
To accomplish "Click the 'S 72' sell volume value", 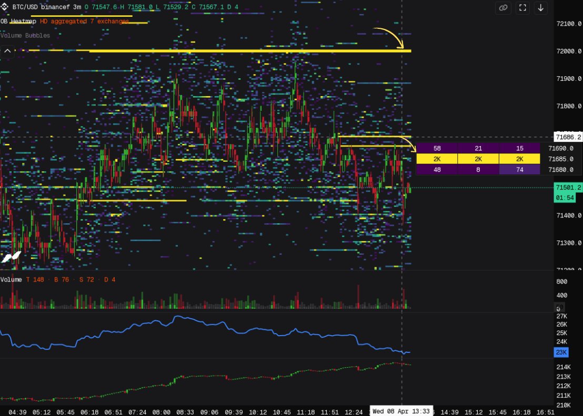I will click(86, 279).
